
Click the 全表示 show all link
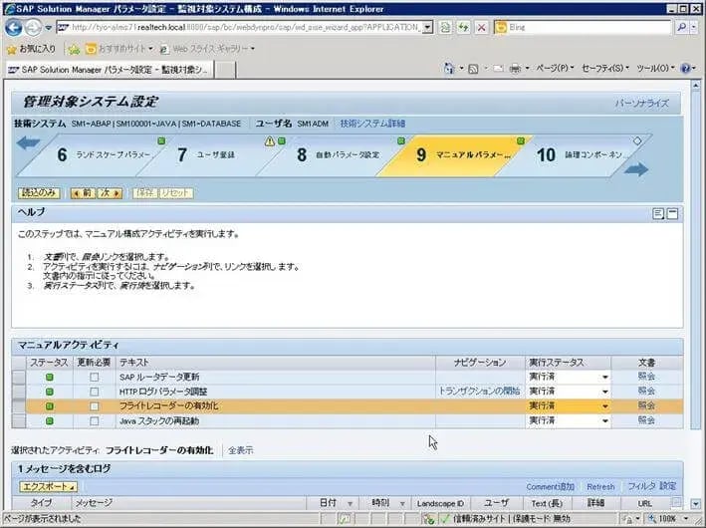point(240,450)
